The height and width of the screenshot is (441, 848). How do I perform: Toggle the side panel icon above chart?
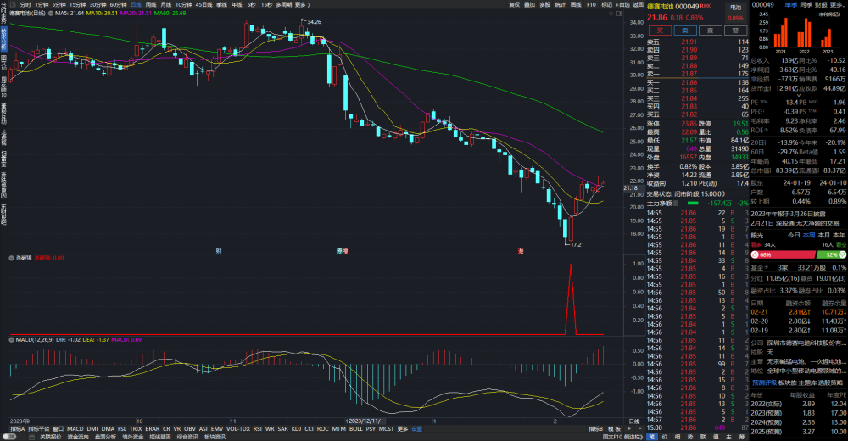tap(619, 13)
